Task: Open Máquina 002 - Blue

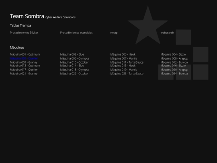Action: (72, 54)
